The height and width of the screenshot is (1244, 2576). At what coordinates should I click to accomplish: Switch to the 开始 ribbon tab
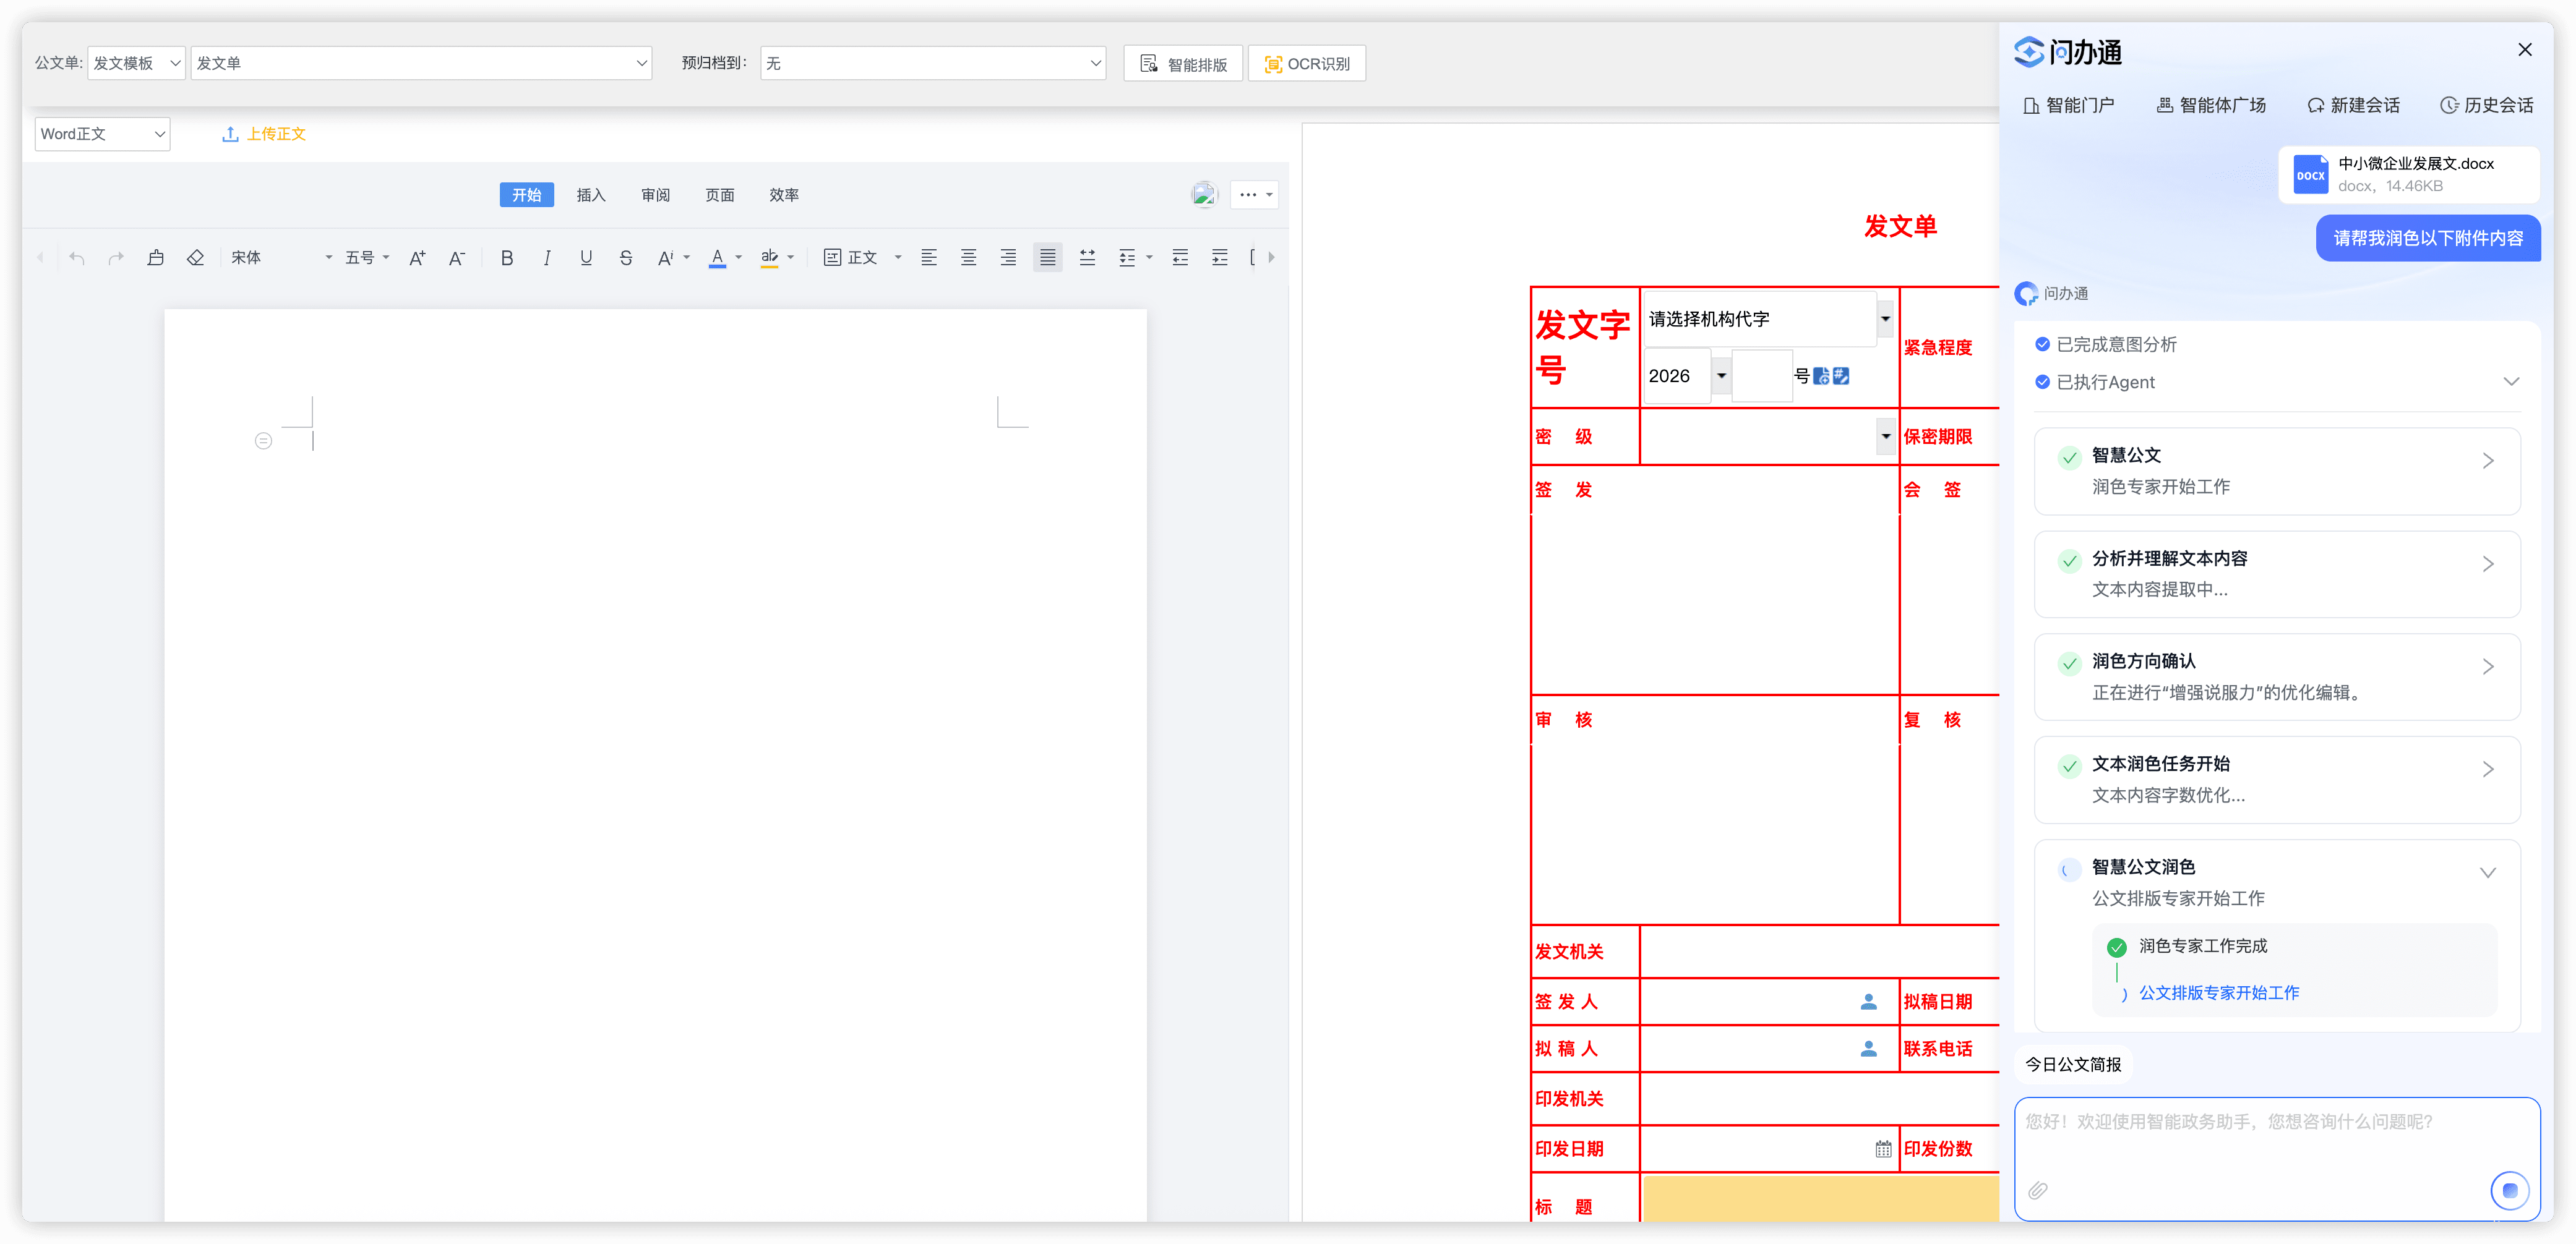click(x=527, y=195)
